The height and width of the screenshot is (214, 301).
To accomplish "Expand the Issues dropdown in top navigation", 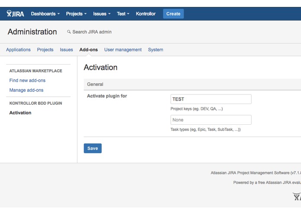I will pyautogui.click(x=102, y=14).
